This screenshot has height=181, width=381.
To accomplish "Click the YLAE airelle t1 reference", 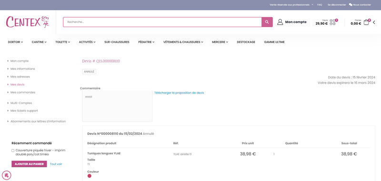I will [x=182, y=154].
